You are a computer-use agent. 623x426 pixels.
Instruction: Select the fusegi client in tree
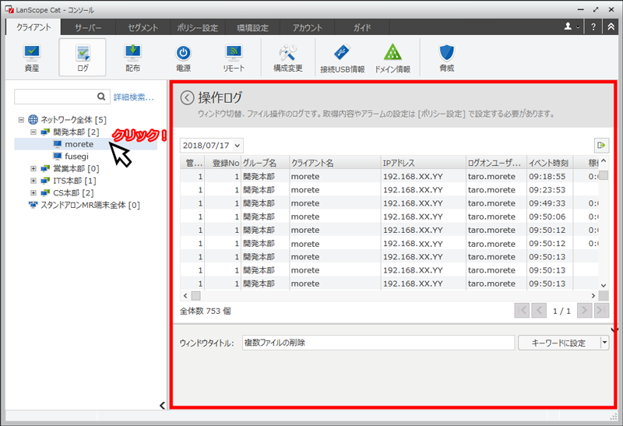coord(76,157)
